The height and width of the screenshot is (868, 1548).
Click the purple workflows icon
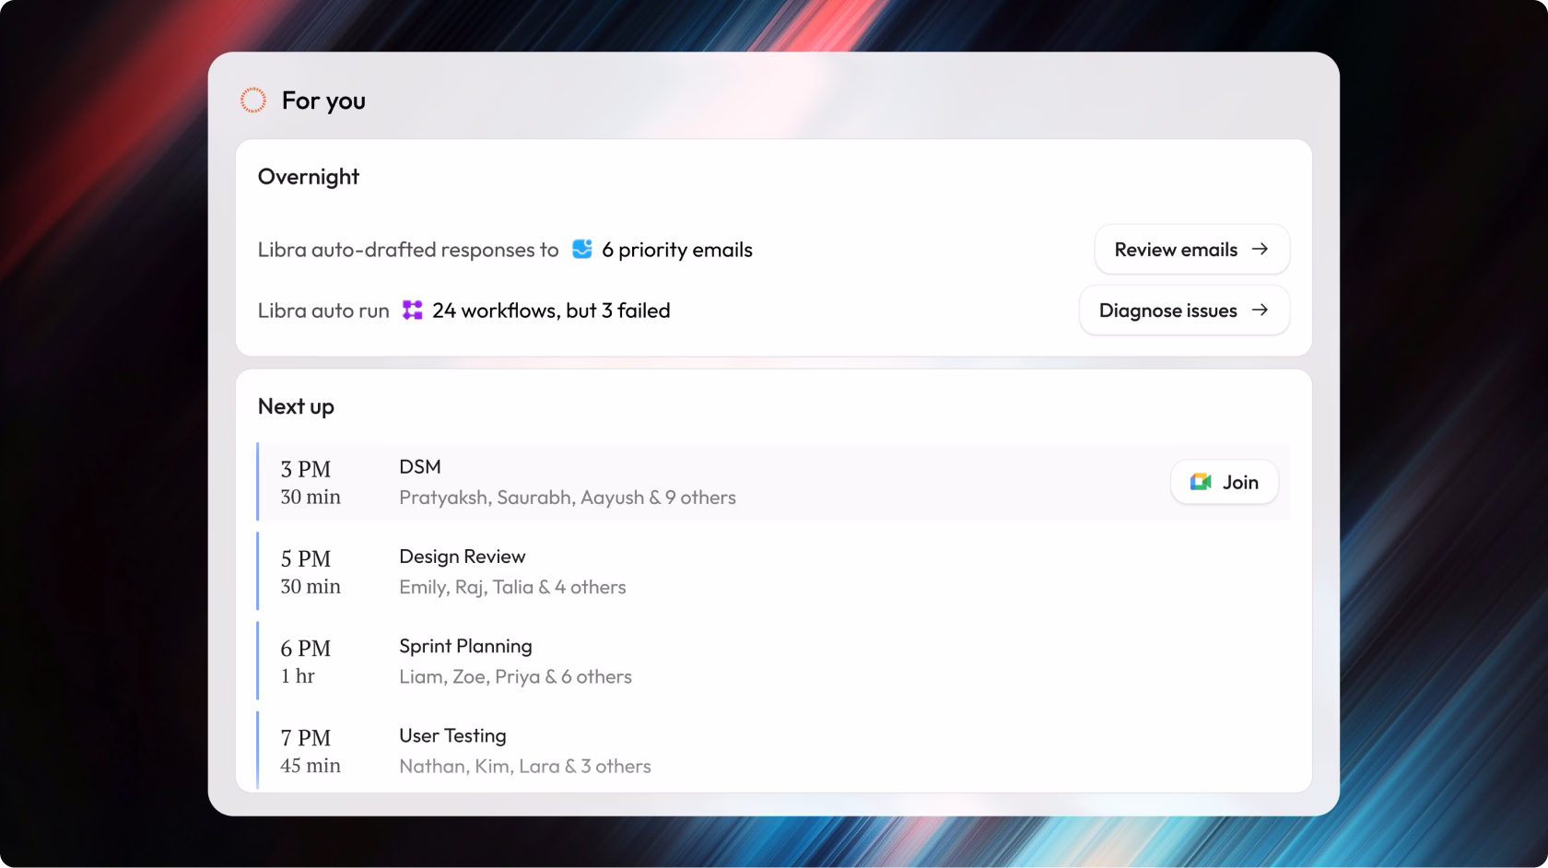[x=413, y=311]
